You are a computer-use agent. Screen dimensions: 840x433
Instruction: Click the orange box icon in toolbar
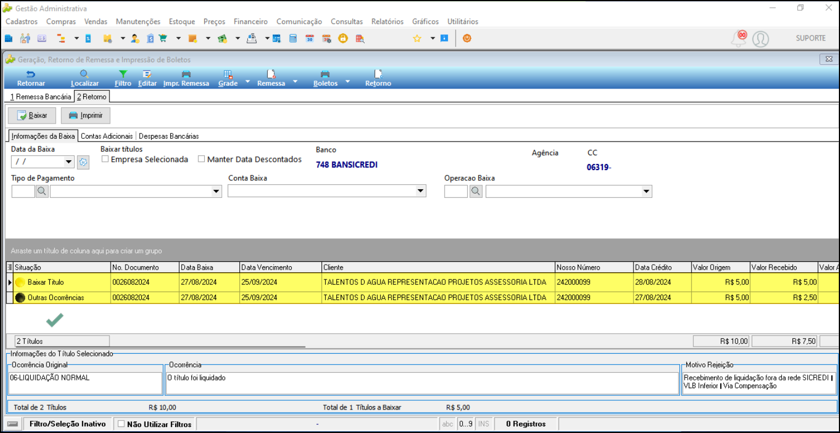[x=192, y=38]
